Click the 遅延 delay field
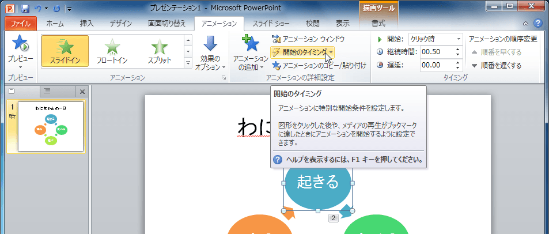This screenshot has width=549, height=234. click(x=436, y=65)
